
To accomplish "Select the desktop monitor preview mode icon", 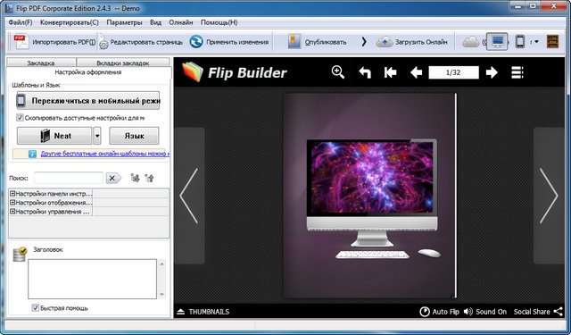I will click(x=498, y=41).
